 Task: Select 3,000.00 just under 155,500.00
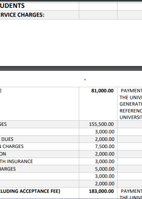click(x=105, y=131)
